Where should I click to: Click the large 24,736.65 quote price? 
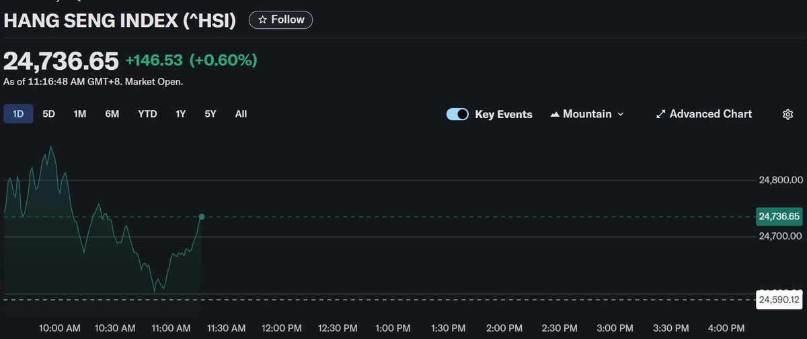point(61,60)
